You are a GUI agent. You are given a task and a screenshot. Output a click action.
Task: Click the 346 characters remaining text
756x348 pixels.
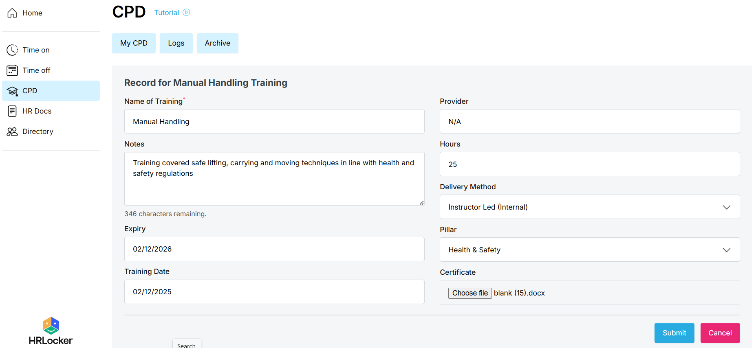[x=165, y=214]
